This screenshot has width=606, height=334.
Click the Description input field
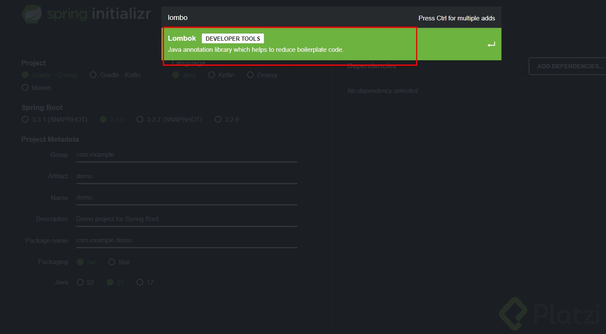point(187,219)
